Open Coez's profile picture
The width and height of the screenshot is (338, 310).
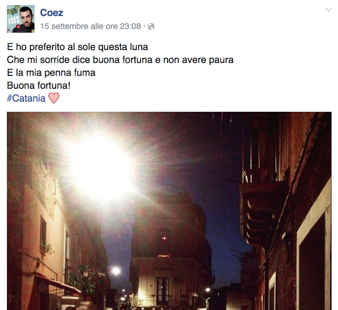coord(21,19)
